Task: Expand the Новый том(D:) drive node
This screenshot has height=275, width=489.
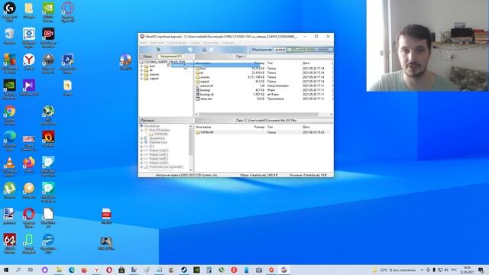Action: click(141, 150)
